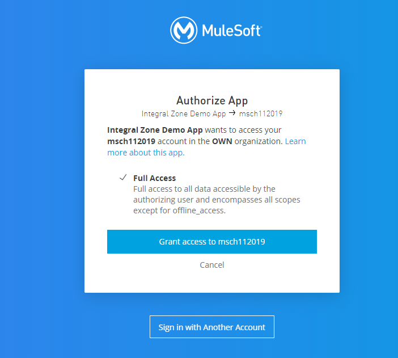Open the Learn more about this app link
Image resolution: width=398 pixels, height=358 pixels.
click(206, 147)
